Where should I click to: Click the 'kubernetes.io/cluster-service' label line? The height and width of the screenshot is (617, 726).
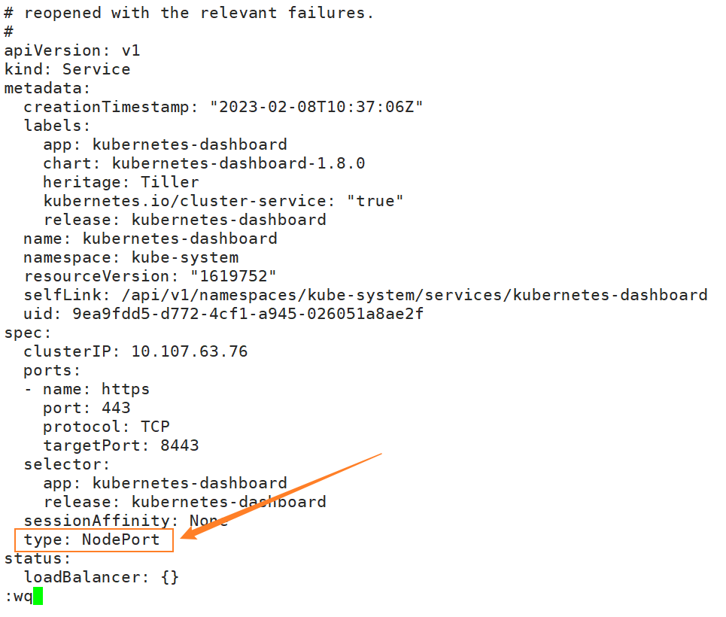point(223,201)
